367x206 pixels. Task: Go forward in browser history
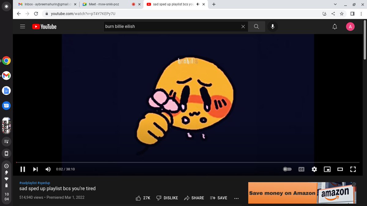(x=28, y=14)
